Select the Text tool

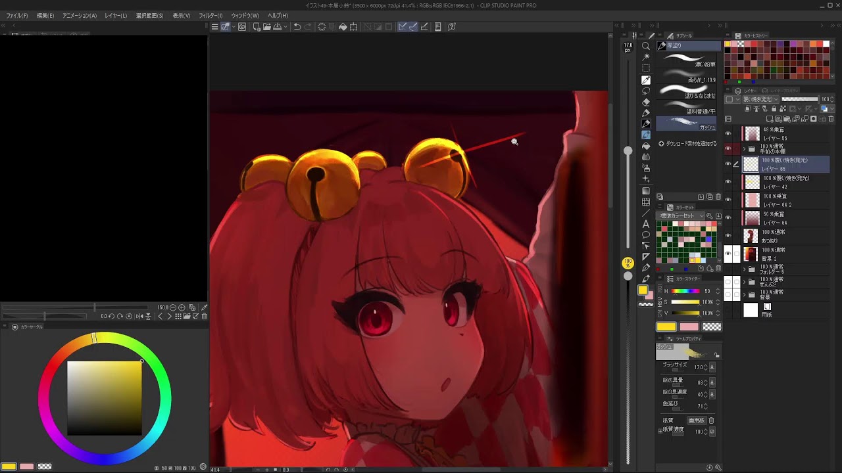(646, 224)
